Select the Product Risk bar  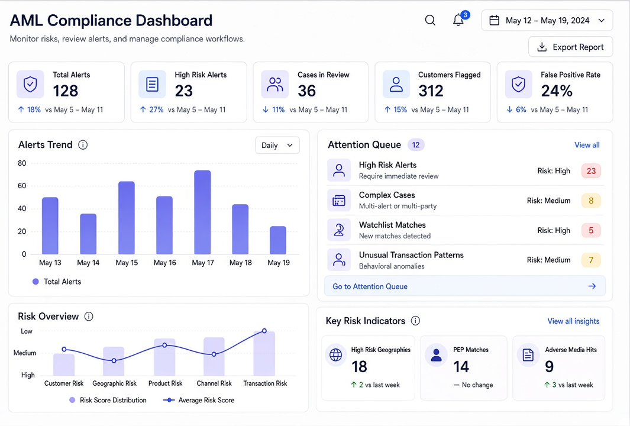pos(164,357)
